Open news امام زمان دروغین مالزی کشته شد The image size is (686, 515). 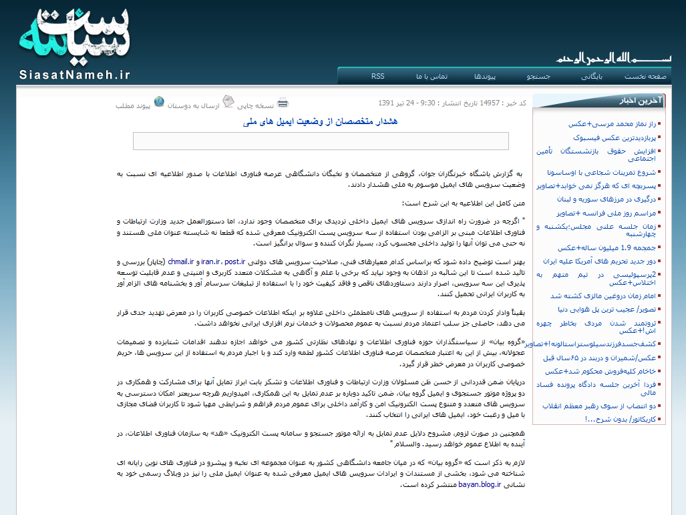click(603, 296)
